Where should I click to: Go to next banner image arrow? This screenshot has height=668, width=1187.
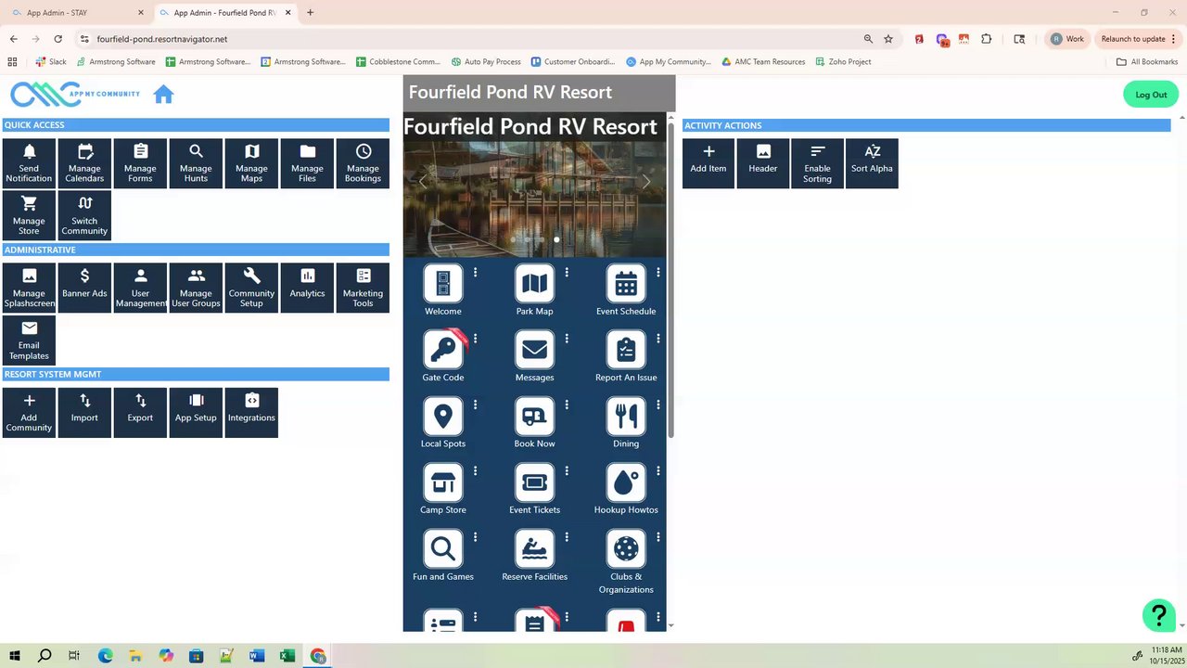tap(646, 182)
